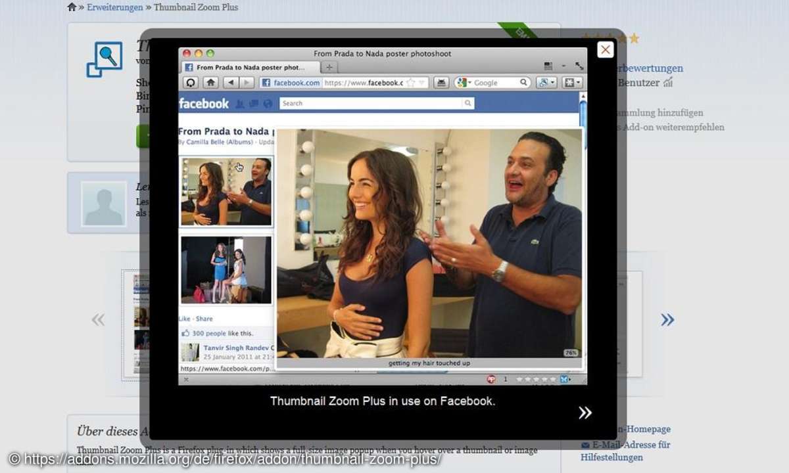Screen dimensions: 789x473
Task: Click the Facebook Search input
Action: pyautogui.click(x=371, y=103)
